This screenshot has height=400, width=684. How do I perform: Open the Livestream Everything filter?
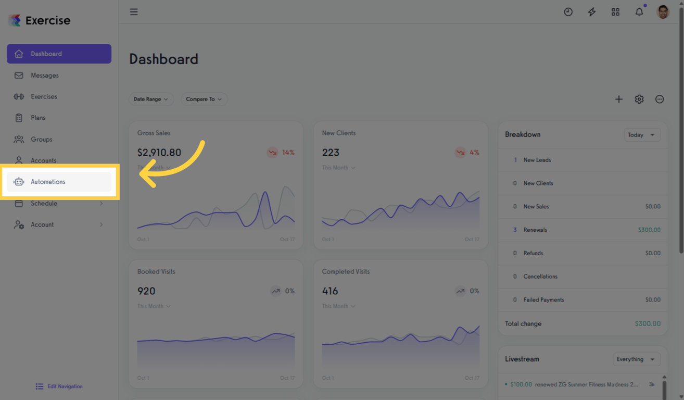pos(636,359)
